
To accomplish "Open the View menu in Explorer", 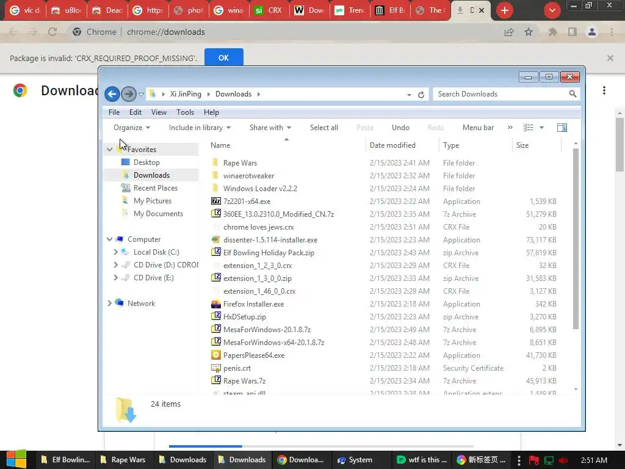I will (x=159, y=112).
